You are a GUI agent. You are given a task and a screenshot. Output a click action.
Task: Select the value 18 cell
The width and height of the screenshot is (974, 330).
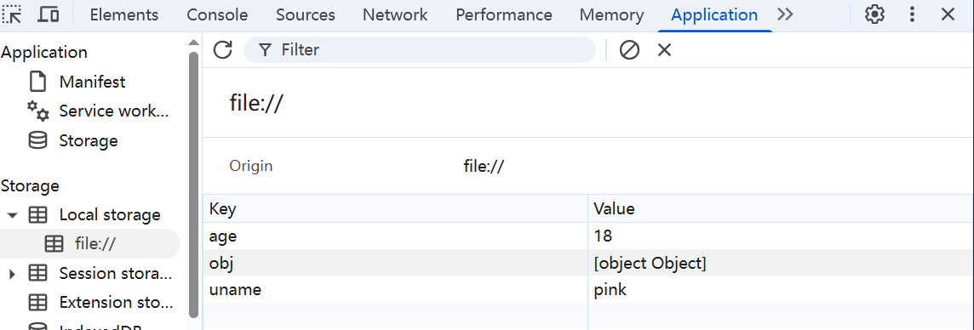(781, 236)
